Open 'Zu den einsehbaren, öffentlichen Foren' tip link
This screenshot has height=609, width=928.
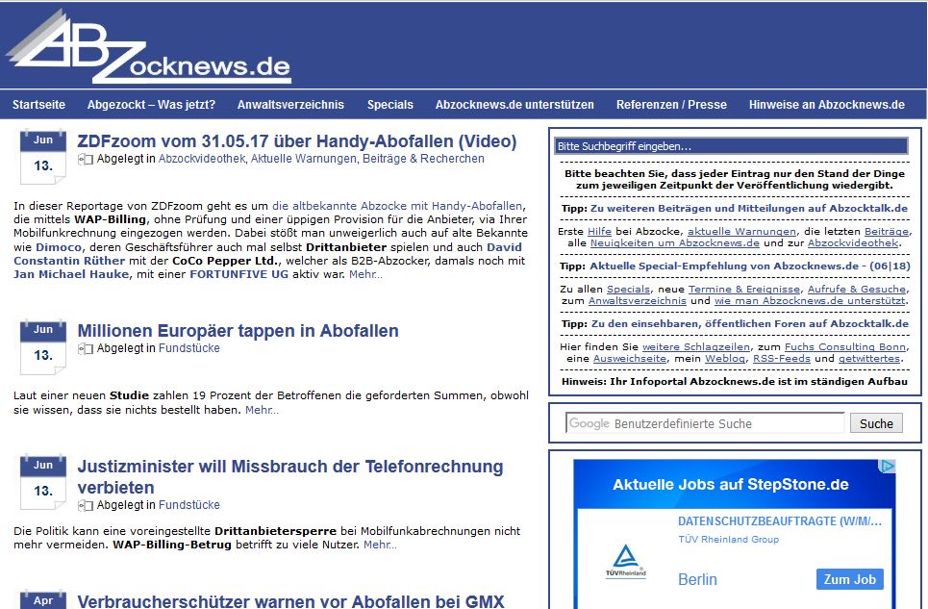pyautogui.click(x=750, y=323)
